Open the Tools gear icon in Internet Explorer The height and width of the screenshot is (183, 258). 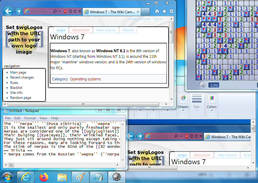(171, 11)
